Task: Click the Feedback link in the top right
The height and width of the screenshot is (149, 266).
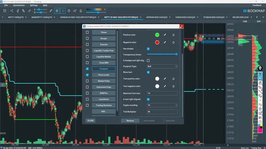Action: tap(257, 5)
